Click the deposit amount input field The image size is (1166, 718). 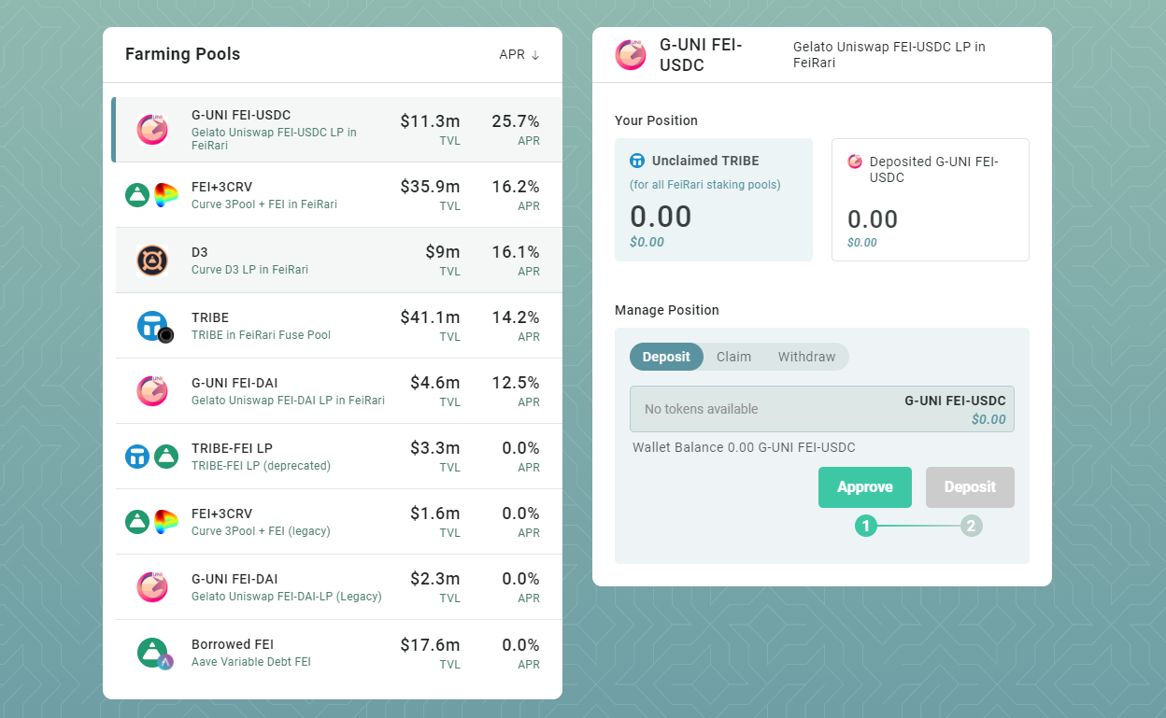(822, 409)
